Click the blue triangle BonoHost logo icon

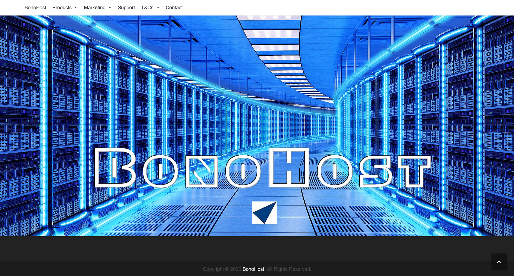click(x=264, y=213)
